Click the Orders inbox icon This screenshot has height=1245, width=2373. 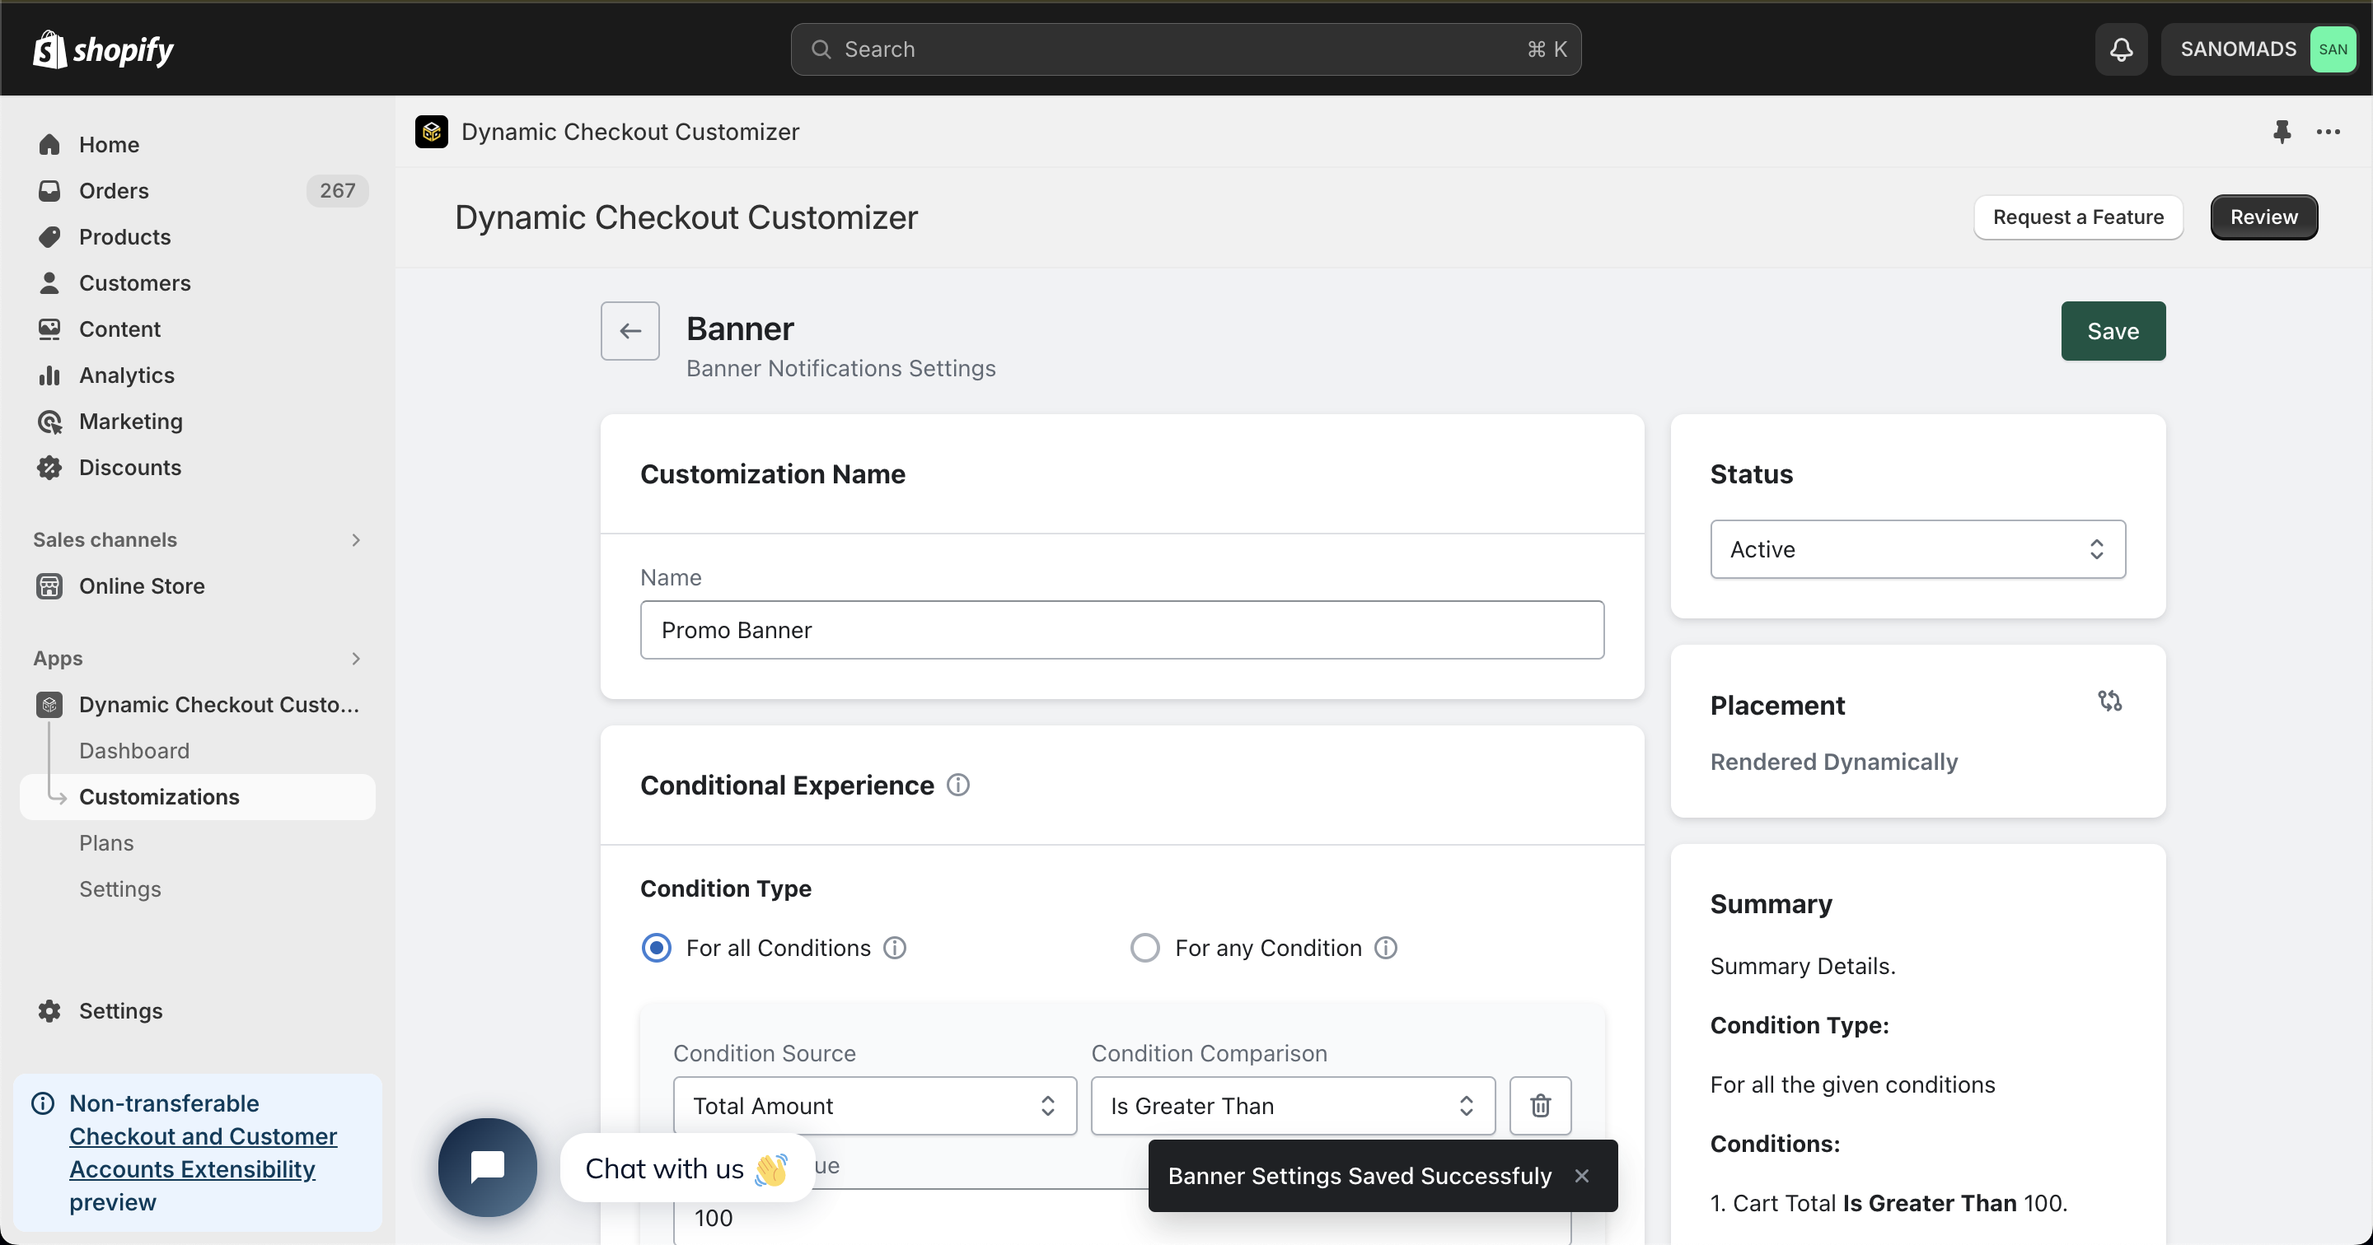coord(49,190)
